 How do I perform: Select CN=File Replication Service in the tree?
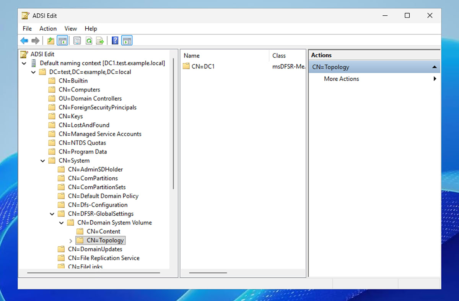(104, 258)
